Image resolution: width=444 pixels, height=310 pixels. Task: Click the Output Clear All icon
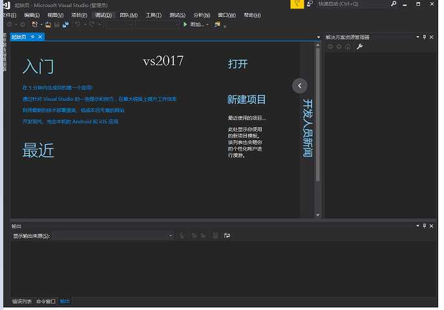tap(215, 235)
